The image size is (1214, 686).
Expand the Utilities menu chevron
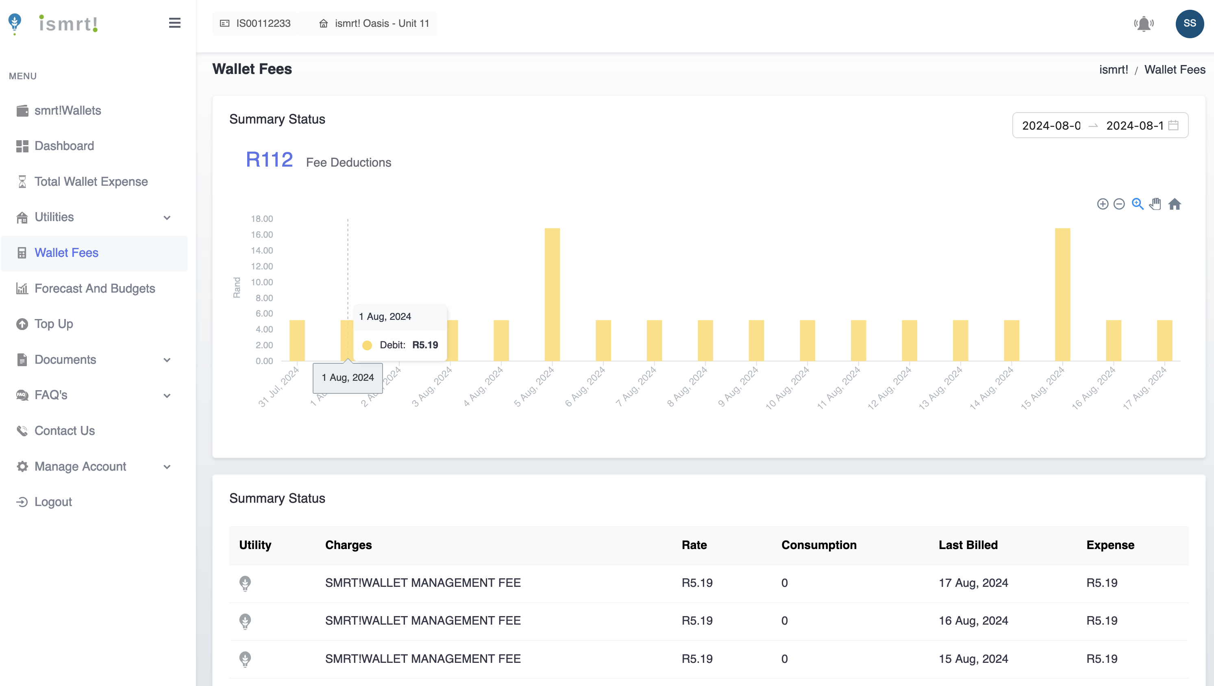[x=167, y=218]
